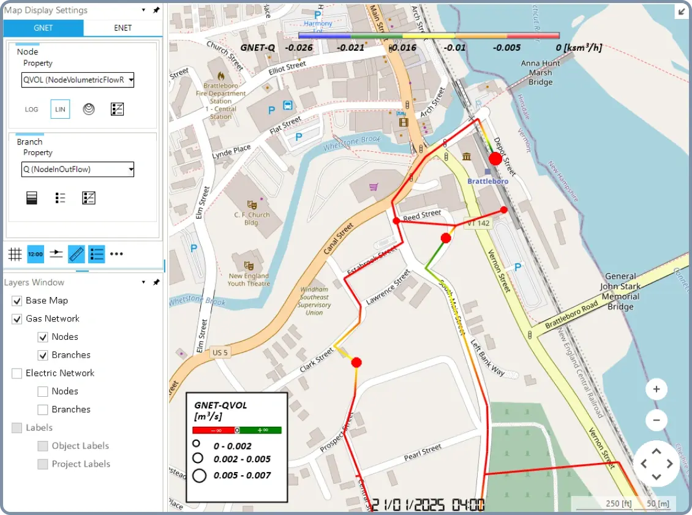Enable the Electric Network layer checkbox
Image resolution: width=692 pixels, height=515 pixels.
[17, 373]
